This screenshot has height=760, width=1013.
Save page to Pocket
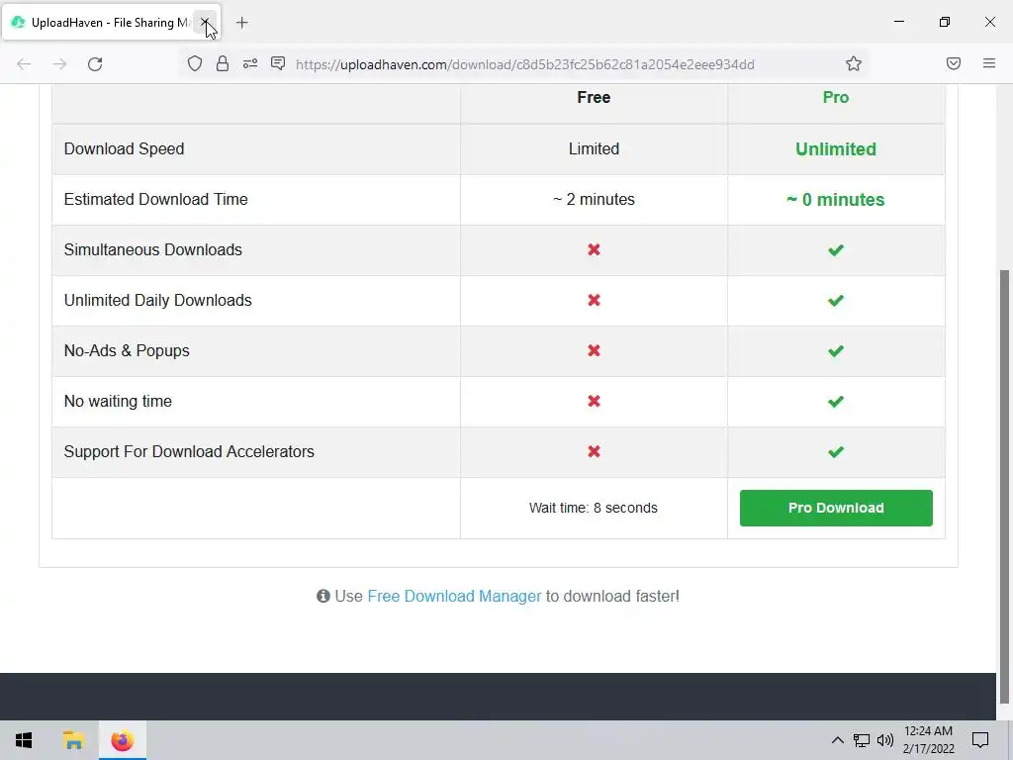[x=954, y=63]
